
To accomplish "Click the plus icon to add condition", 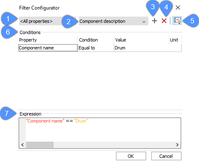I will pos(155,21).
